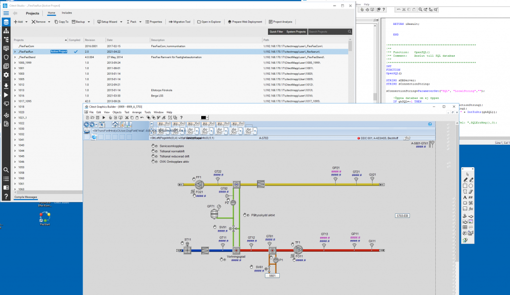Image resolution: width=510 pixels, height=295 pixels.
Task: Open the Help question mark in sidebar
Action: point(6,196)
